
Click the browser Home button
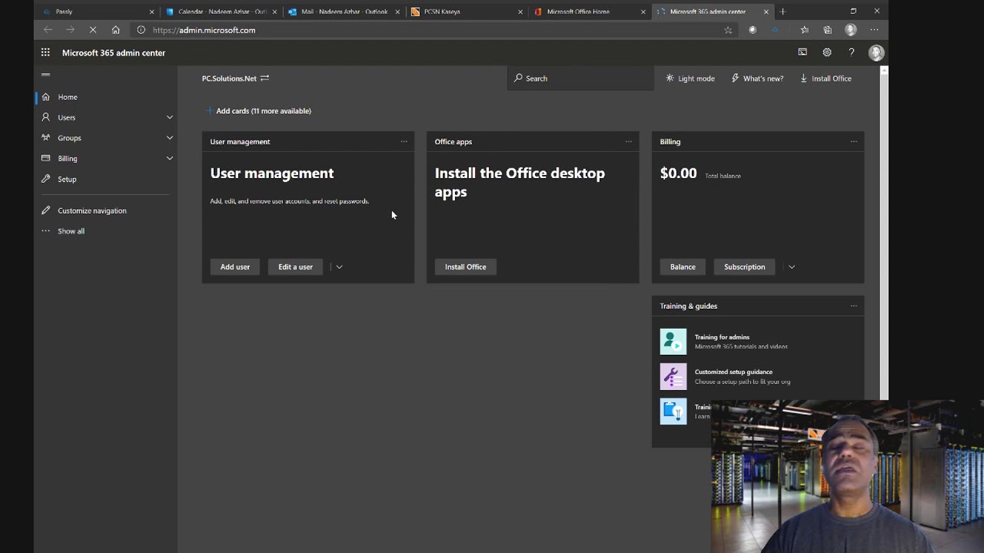point(115,30)
